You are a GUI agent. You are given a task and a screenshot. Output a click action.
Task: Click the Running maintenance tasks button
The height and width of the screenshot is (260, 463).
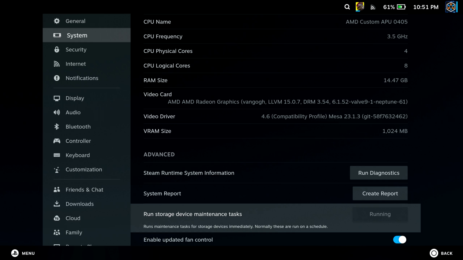click(380, 214)
